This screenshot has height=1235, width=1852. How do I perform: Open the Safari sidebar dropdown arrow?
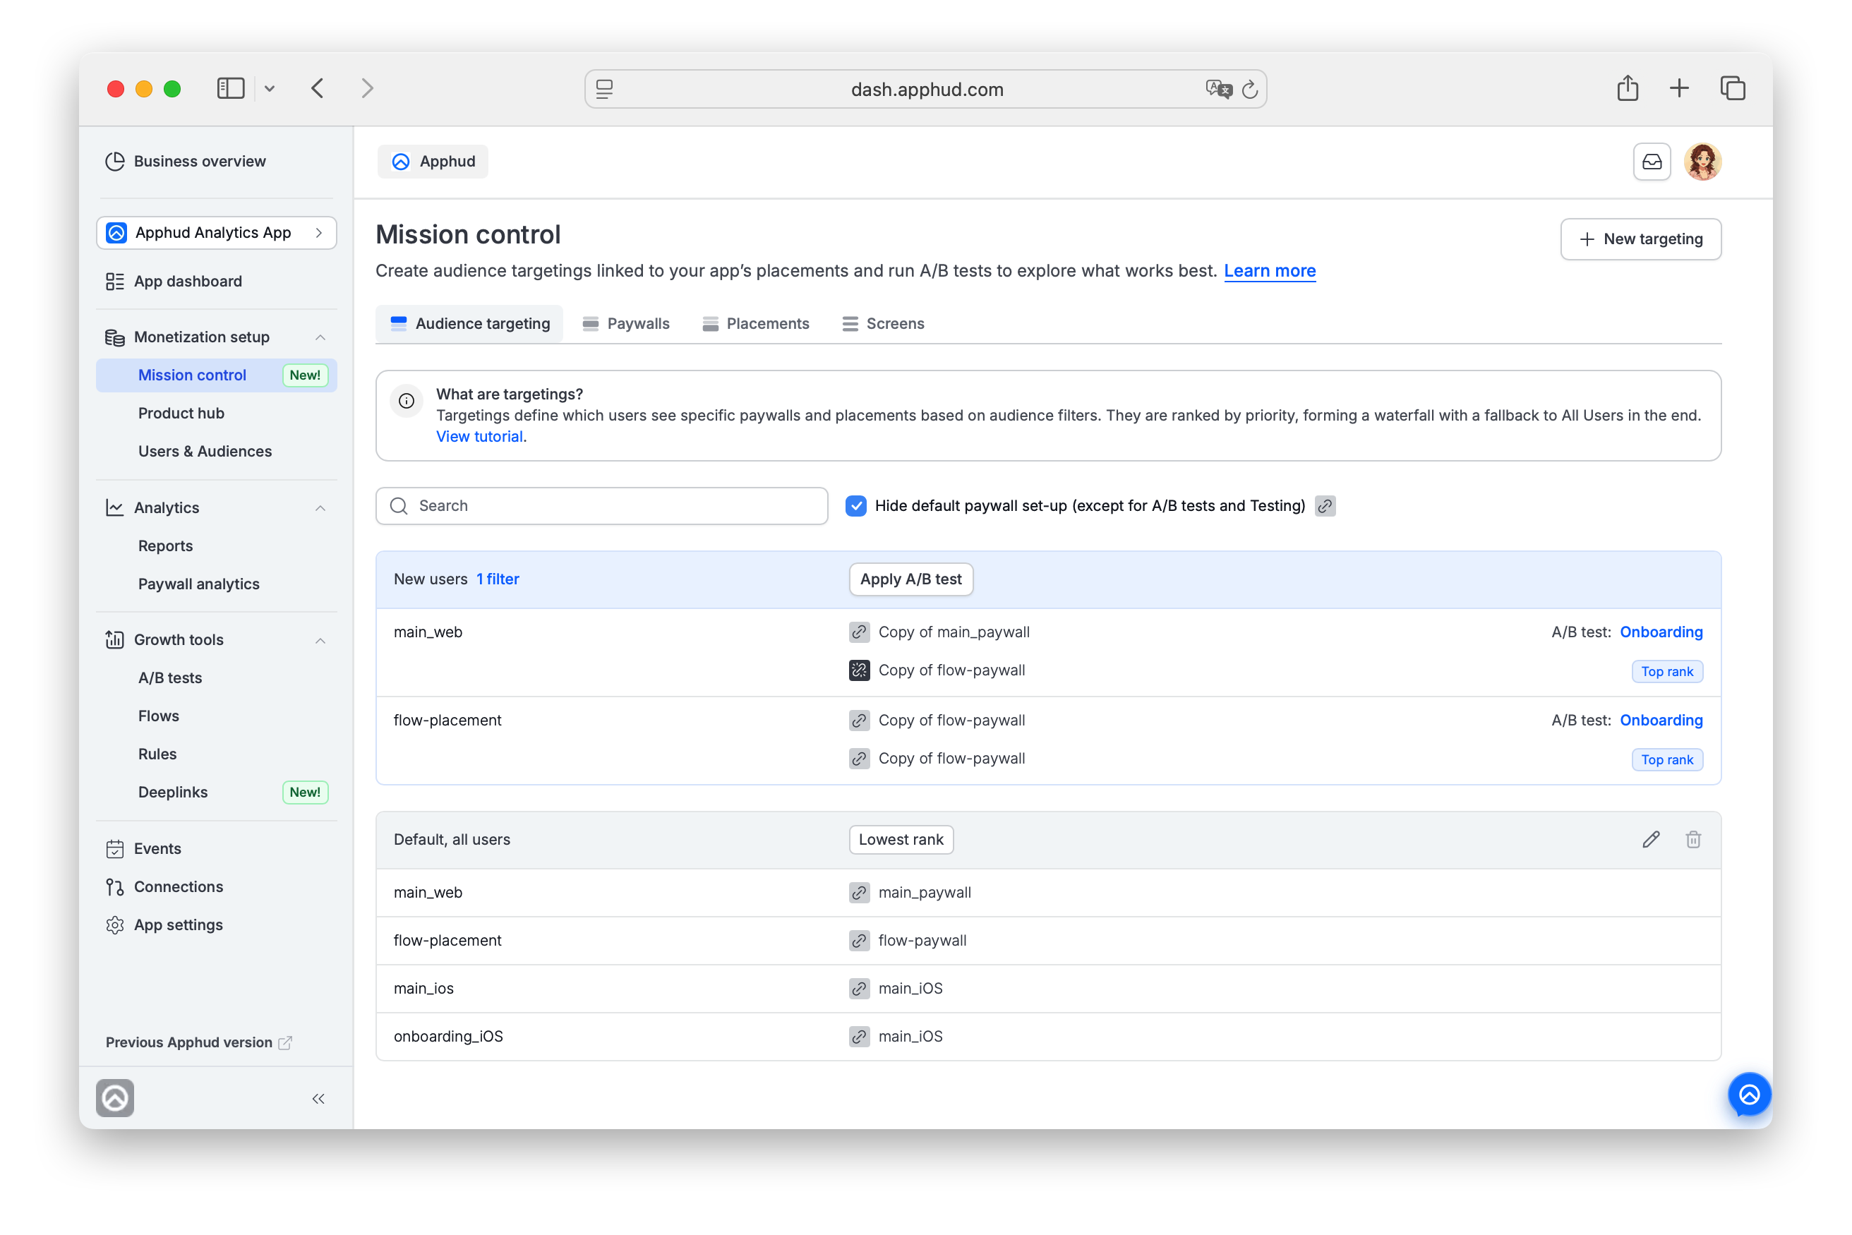pyautogui.click(x=270, y=88)
